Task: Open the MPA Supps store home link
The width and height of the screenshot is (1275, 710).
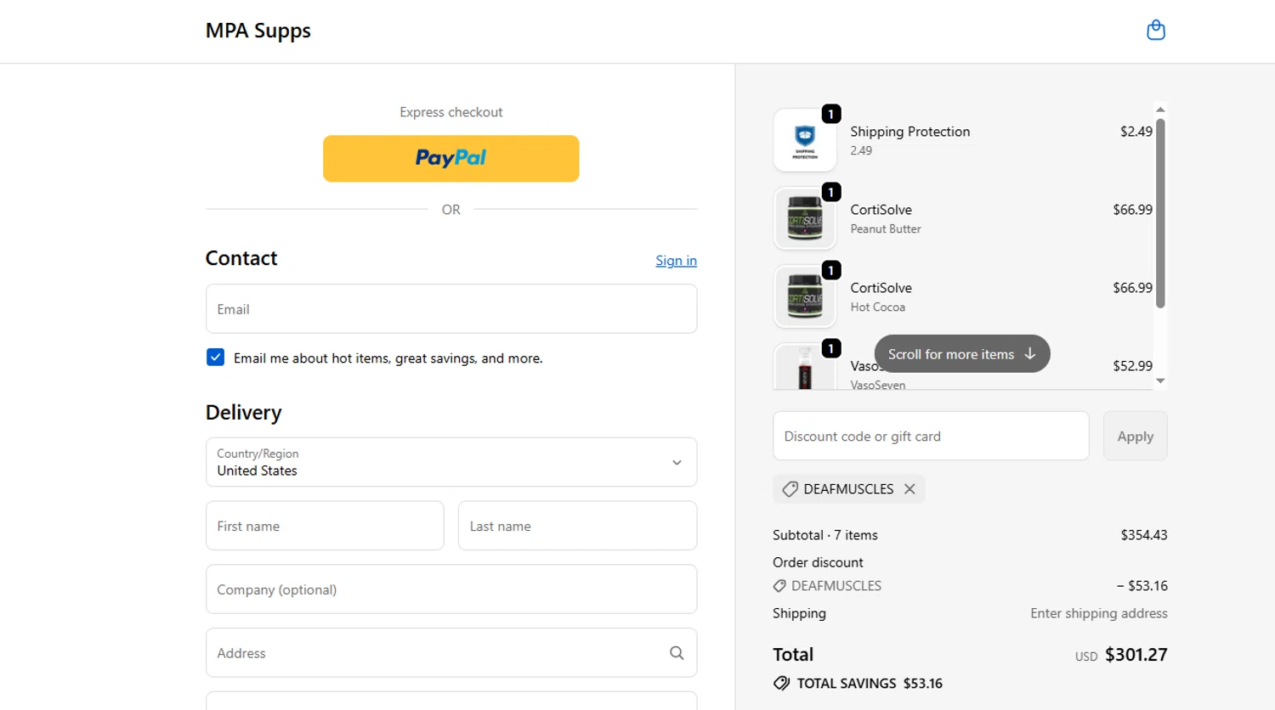Action: click(x=258, y=31)
